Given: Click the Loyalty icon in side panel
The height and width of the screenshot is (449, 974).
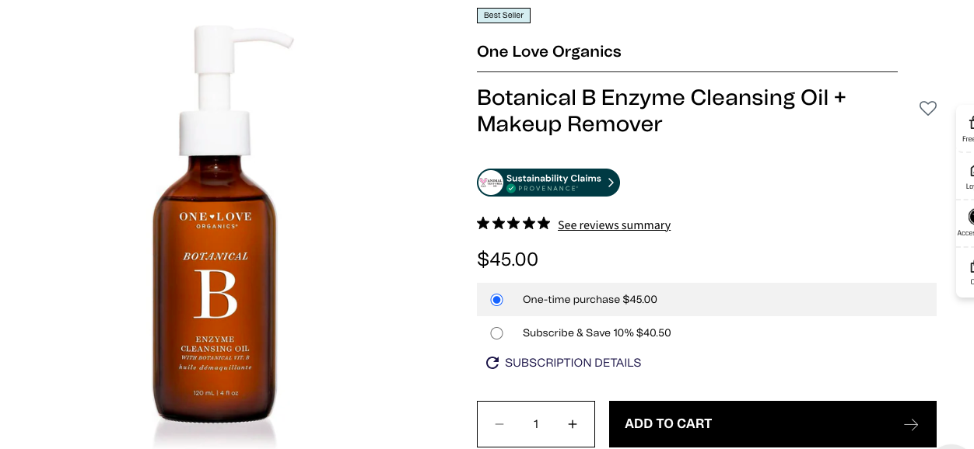Looking at the screenshot, I should click(970, 170).
